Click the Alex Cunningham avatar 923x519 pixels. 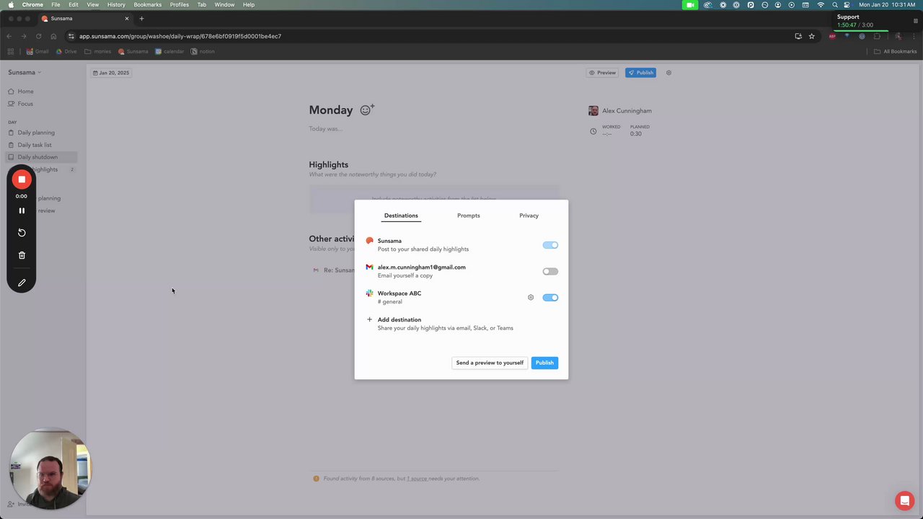[x=593, y=111]
